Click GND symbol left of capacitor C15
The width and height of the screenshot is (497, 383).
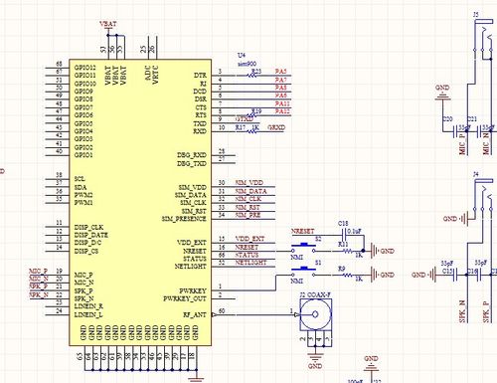[423, 275]
